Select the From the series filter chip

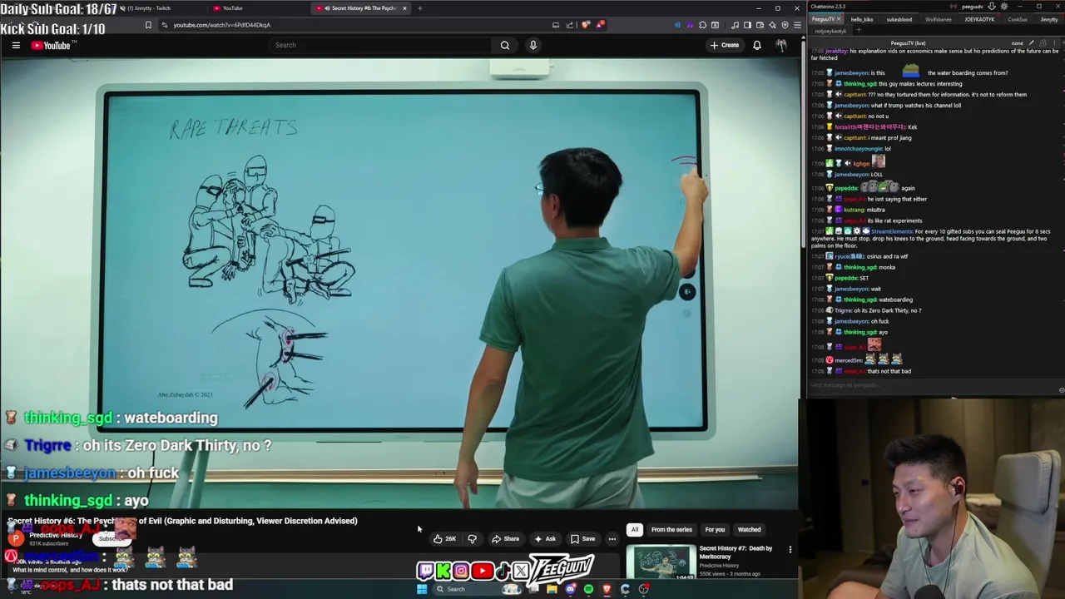[671, 529]
